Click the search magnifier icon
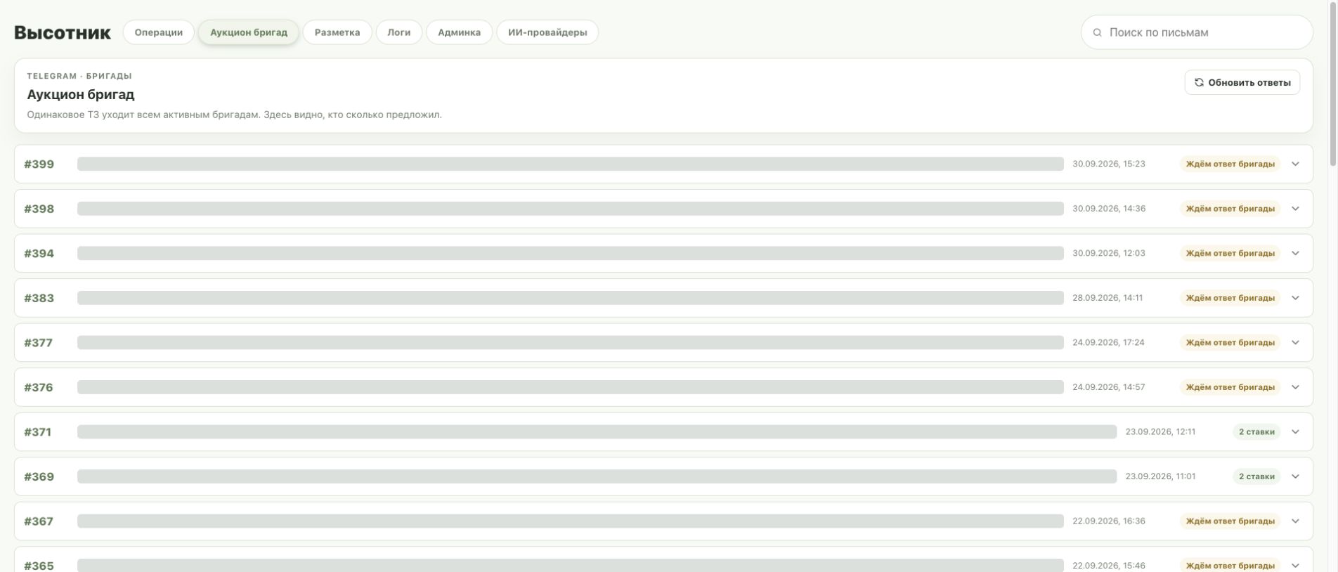The width and height of the screenshot is (1338, 572). [1097, 32]
